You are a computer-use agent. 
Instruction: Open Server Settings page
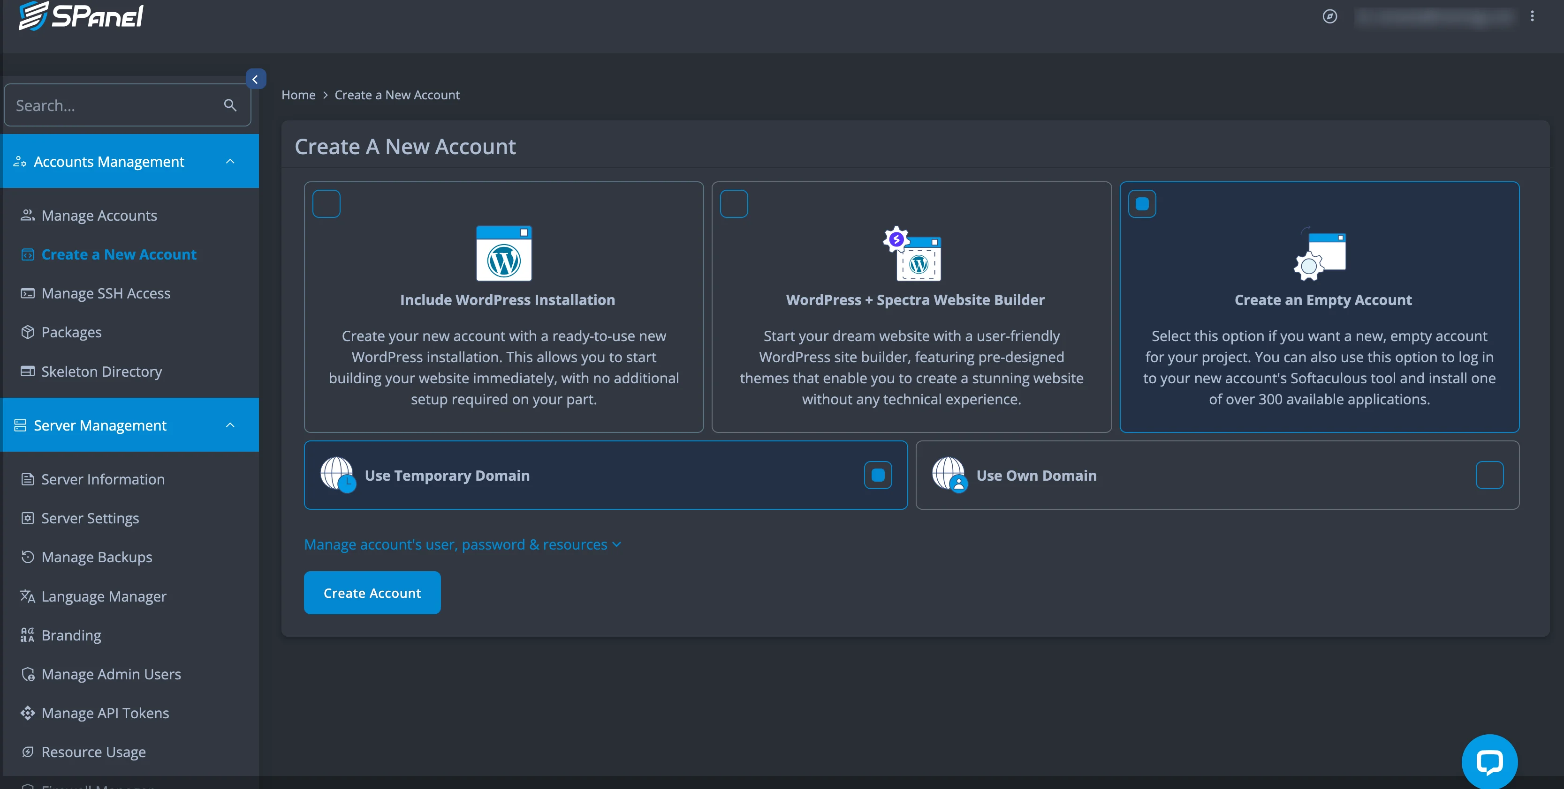coord(90,518)
